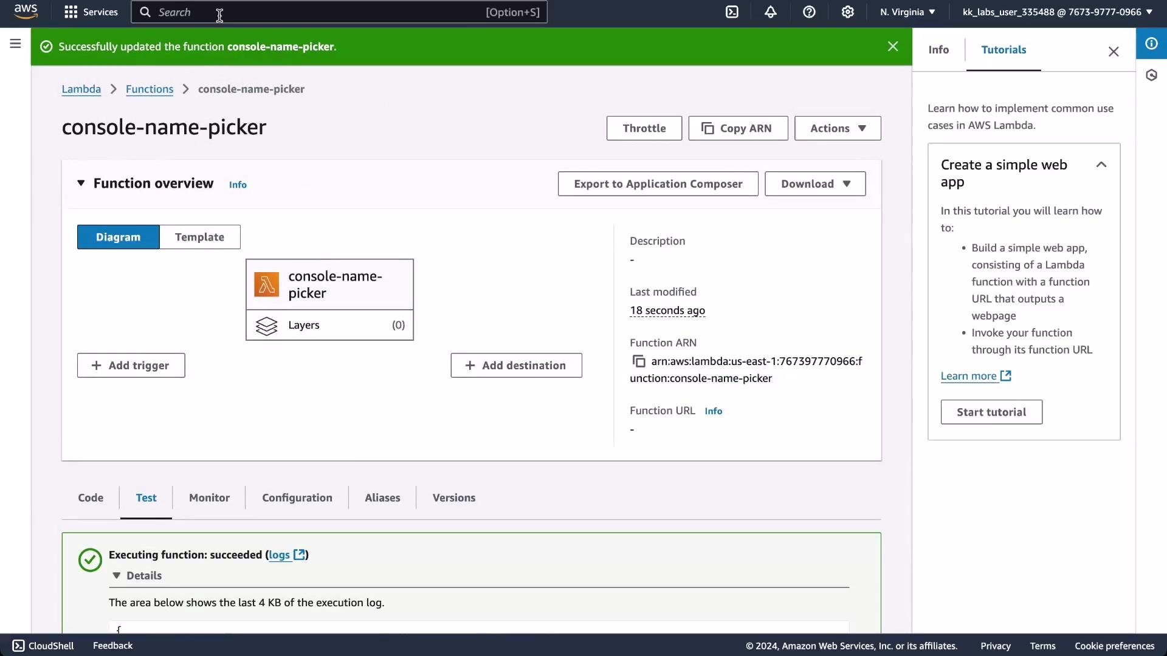Click the execution succeeded check icon

click(x=90, y=560)
